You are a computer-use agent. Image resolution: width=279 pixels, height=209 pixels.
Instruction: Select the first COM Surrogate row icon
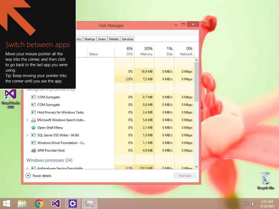34,97
